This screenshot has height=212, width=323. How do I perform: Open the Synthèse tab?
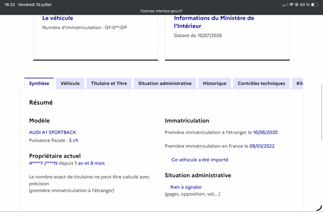point(39,84)
